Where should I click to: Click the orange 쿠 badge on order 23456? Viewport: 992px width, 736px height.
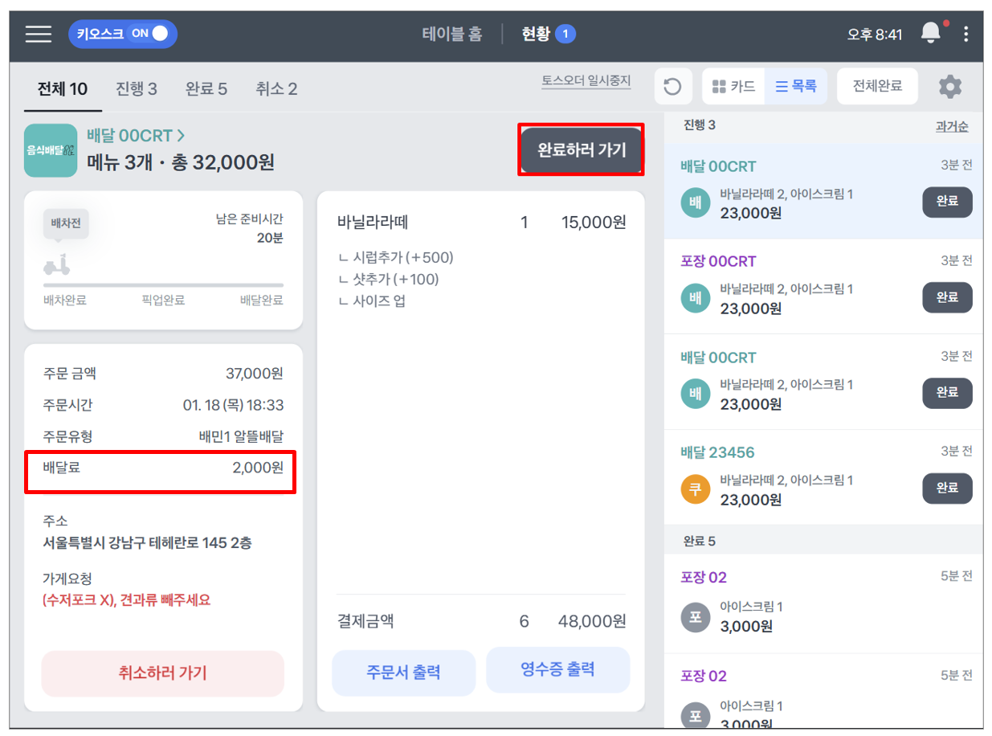tap(696, 489)
